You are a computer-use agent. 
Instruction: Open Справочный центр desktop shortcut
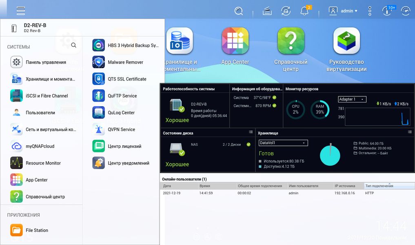(291, 40)
